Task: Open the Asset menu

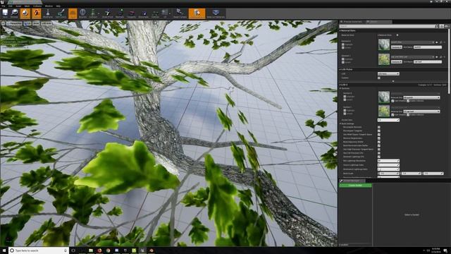Action: (18, 6)
